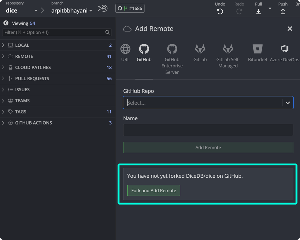Screen dimensions: 300x240
Task: Select the URL remote option
Action: tap(125, 52)
